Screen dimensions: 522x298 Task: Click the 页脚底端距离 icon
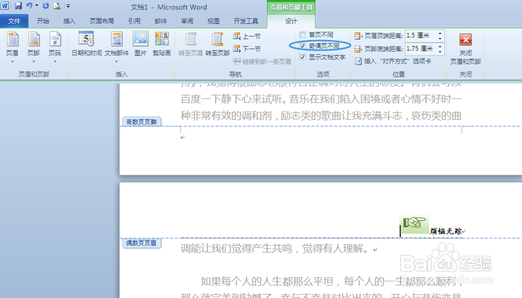point(358,49)
